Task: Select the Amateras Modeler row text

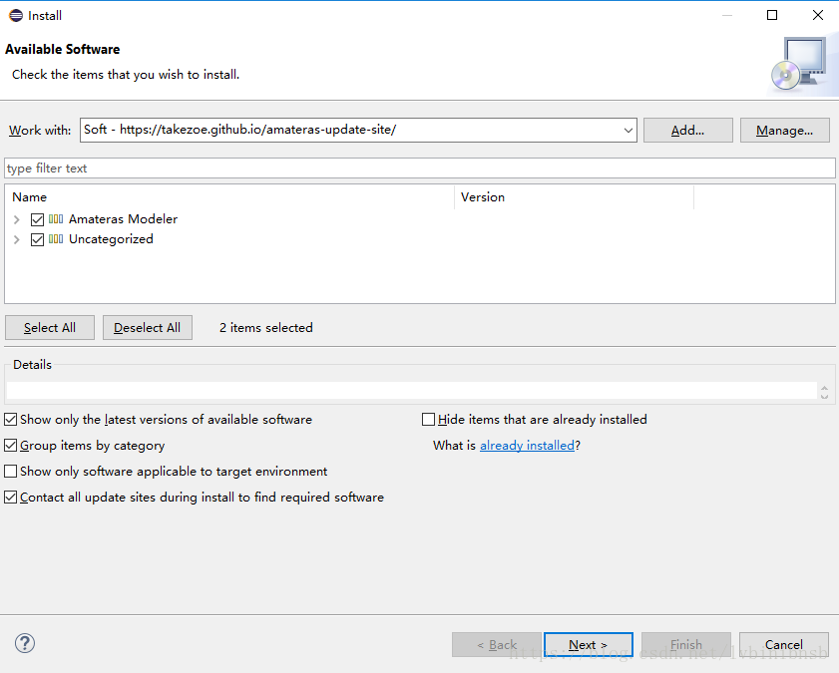Action: [x=123, y=219]
